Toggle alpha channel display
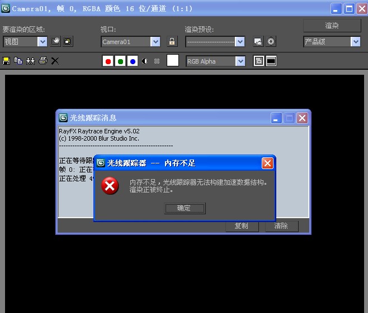Viewport: 368px width, 313px height. (x=144, y=61)
